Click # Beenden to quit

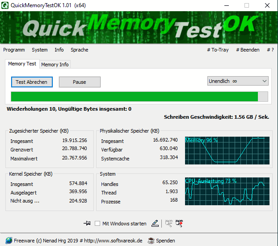(x=248, y=50)
